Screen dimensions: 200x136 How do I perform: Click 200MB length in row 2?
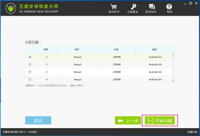tap(117, 65)
